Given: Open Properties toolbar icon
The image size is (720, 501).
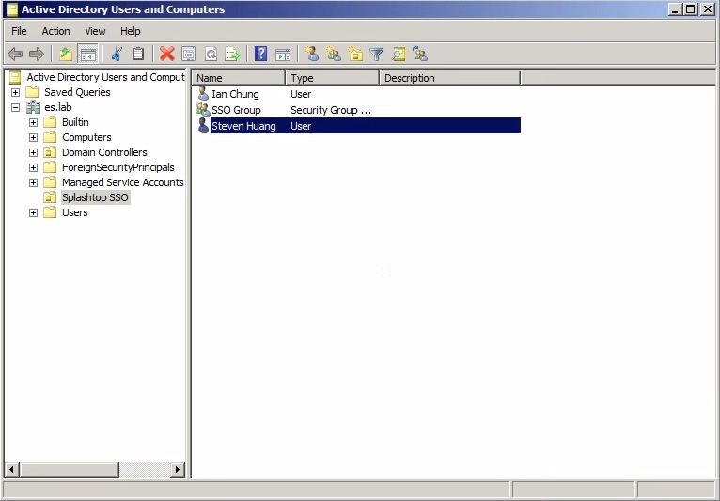Looking at the screenshot, I should [x=189, y=55].
